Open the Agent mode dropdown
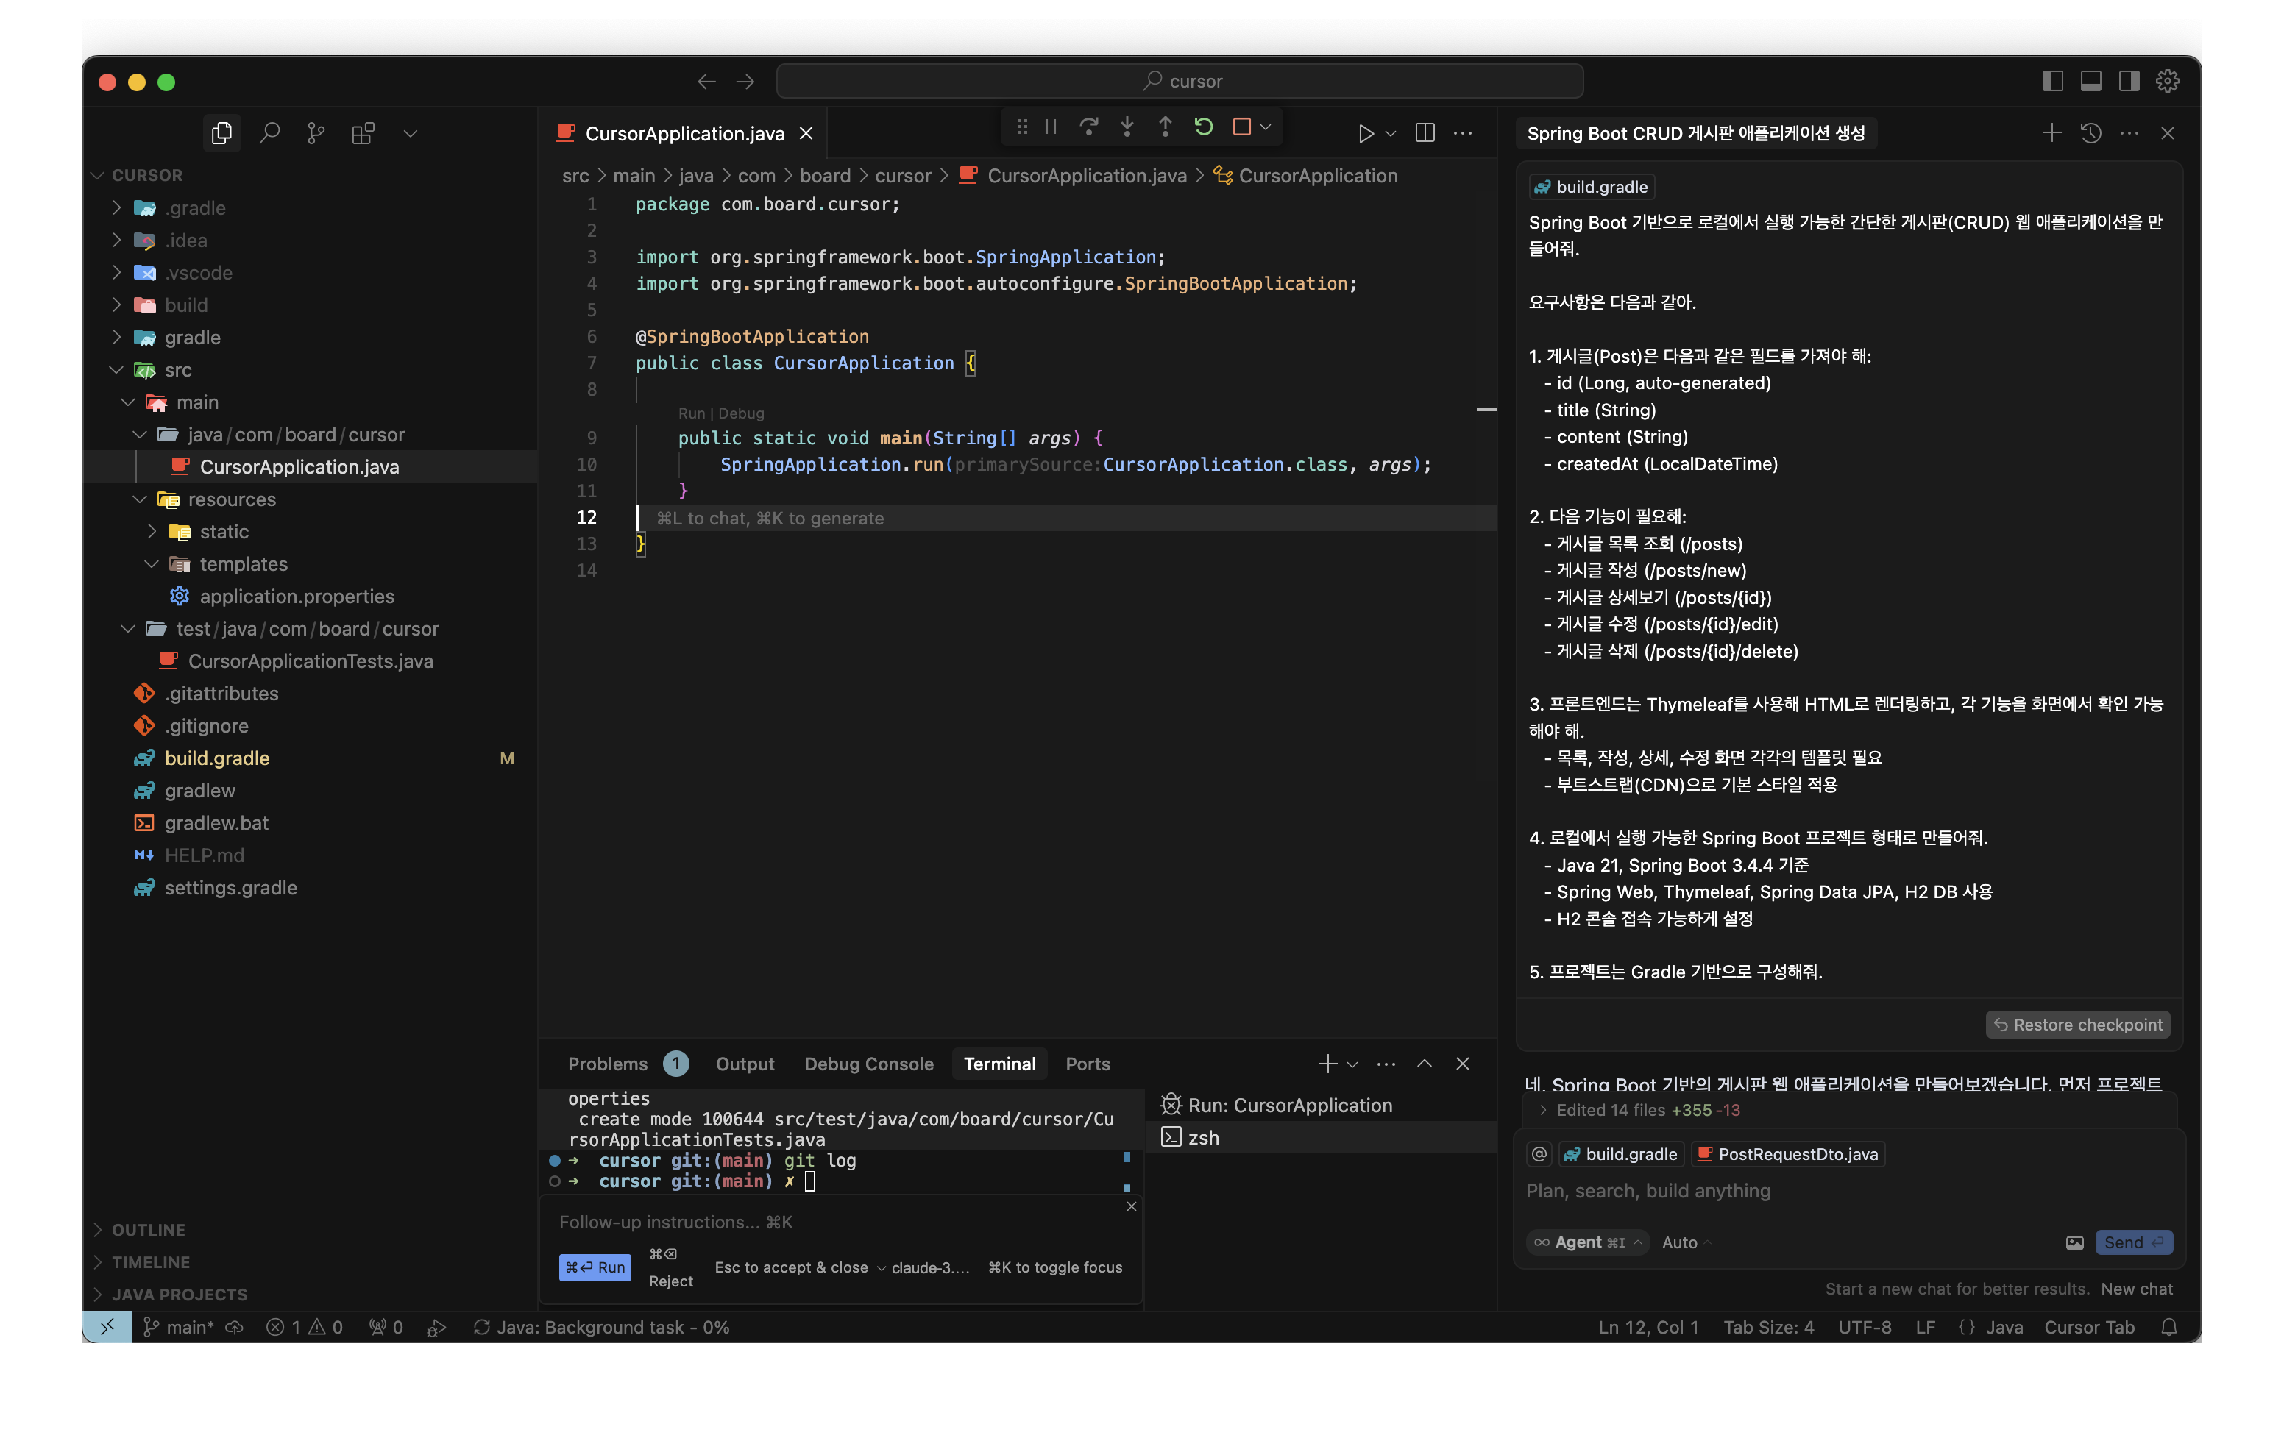The image size is (2284, 1452). [1589, 1242]
